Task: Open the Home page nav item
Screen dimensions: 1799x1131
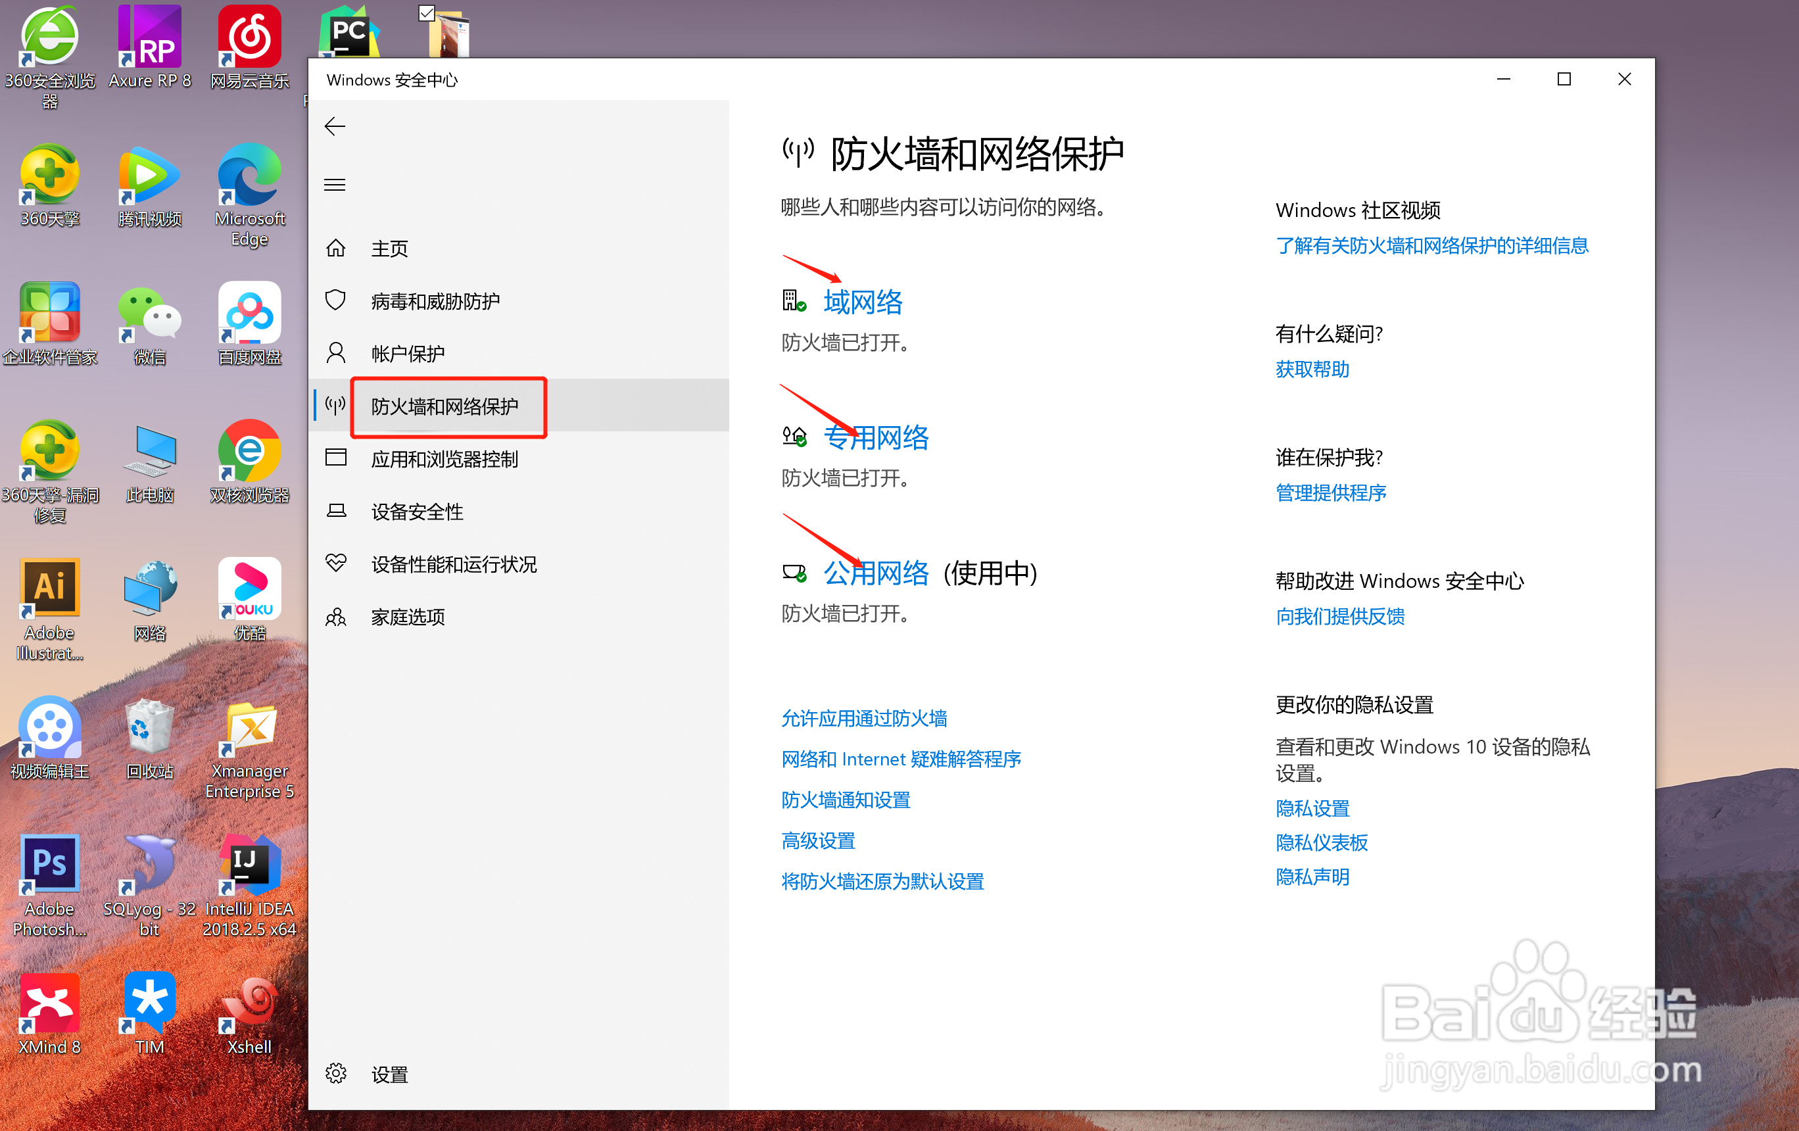Action: pyautogui.click(x=389, y=248)
